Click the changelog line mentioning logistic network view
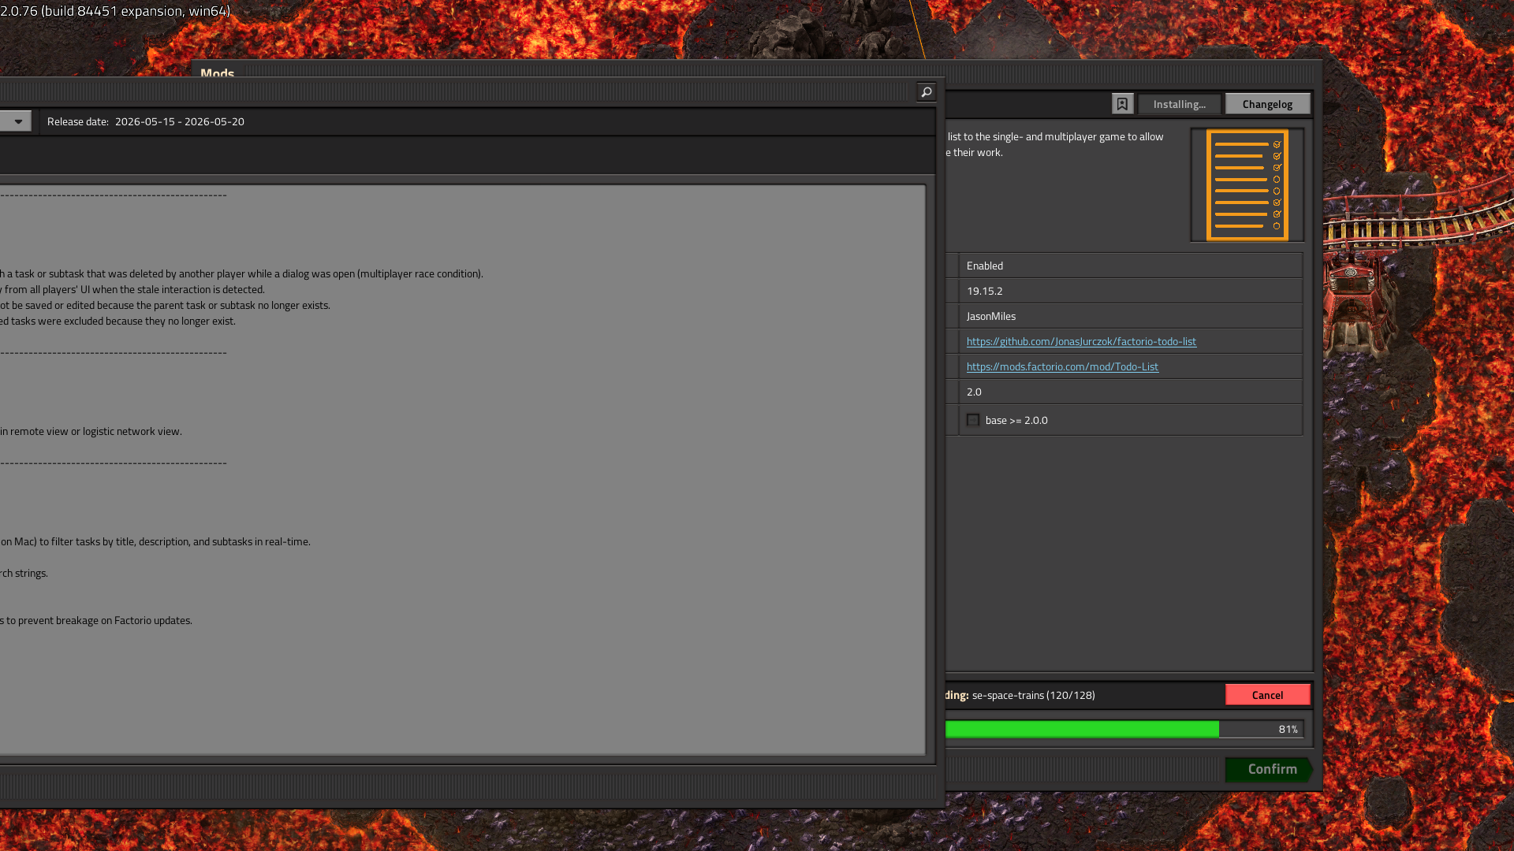The width and height of the screenshot is (1514, 851). (x=91, y=431)
